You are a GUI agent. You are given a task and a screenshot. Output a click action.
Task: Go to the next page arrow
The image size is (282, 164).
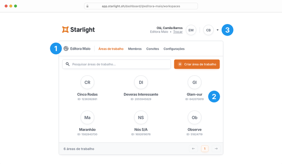pyautogui.click(x=216, y=149)
